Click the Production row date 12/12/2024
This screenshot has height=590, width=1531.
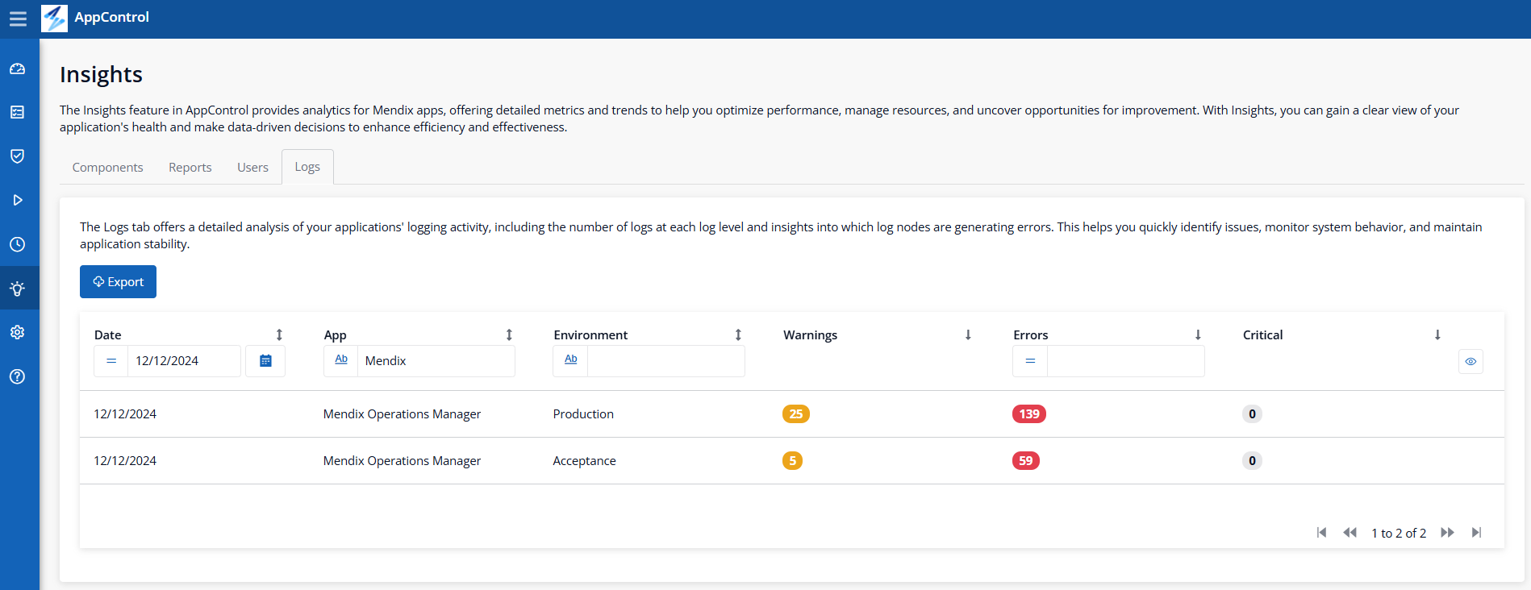[125, 414]
